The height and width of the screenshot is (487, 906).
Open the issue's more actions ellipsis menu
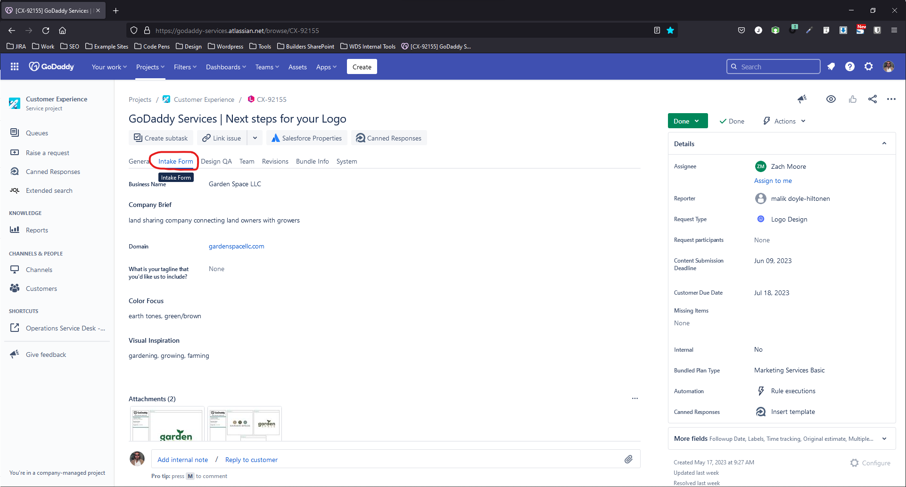(x=891, y=99)
